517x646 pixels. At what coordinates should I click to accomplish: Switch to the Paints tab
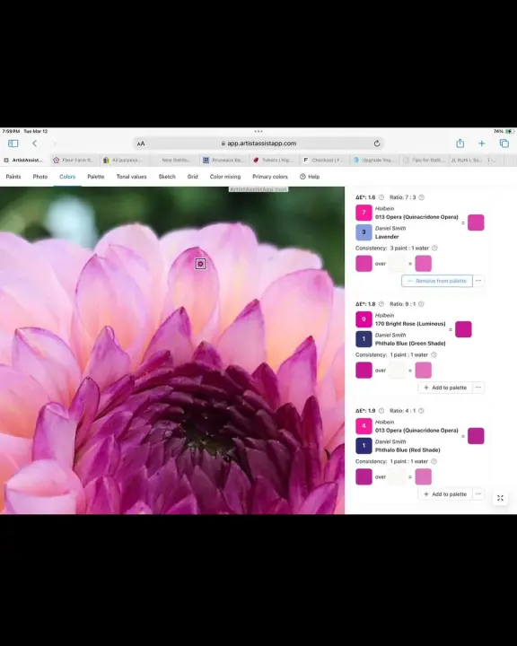point(13,177)
